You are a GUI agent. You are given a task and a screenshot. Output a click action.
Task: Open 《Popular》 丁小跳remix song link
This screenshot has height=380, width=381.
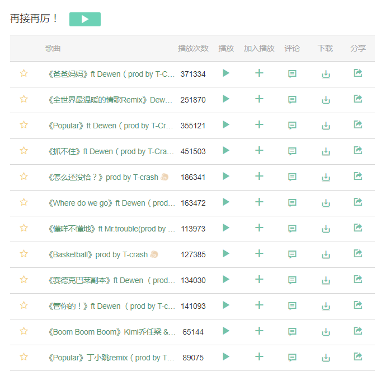click(111, 358)
